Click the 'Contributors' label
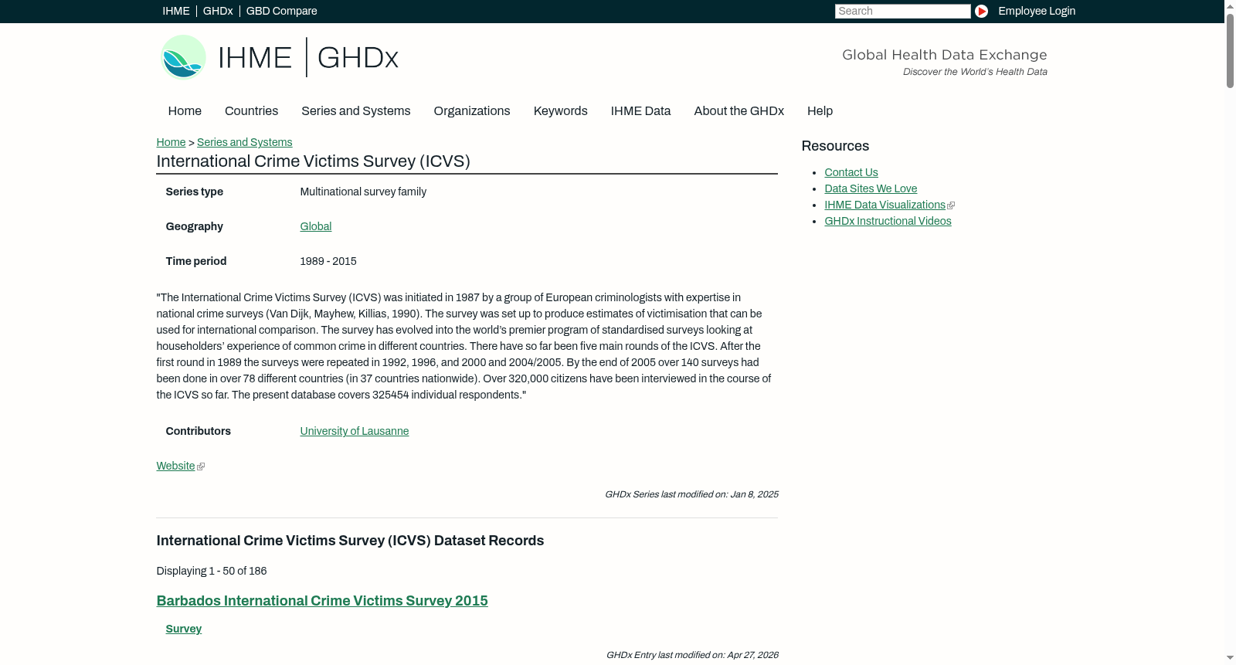 [199, 431]
